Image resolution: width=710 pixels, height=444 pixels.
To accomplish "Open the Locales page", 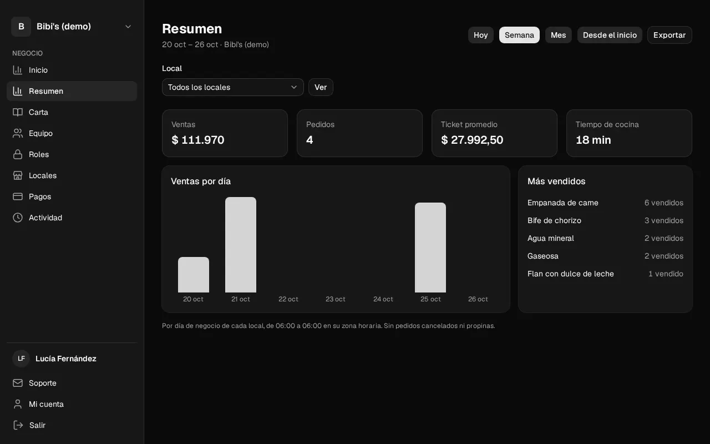I will 72,175.
